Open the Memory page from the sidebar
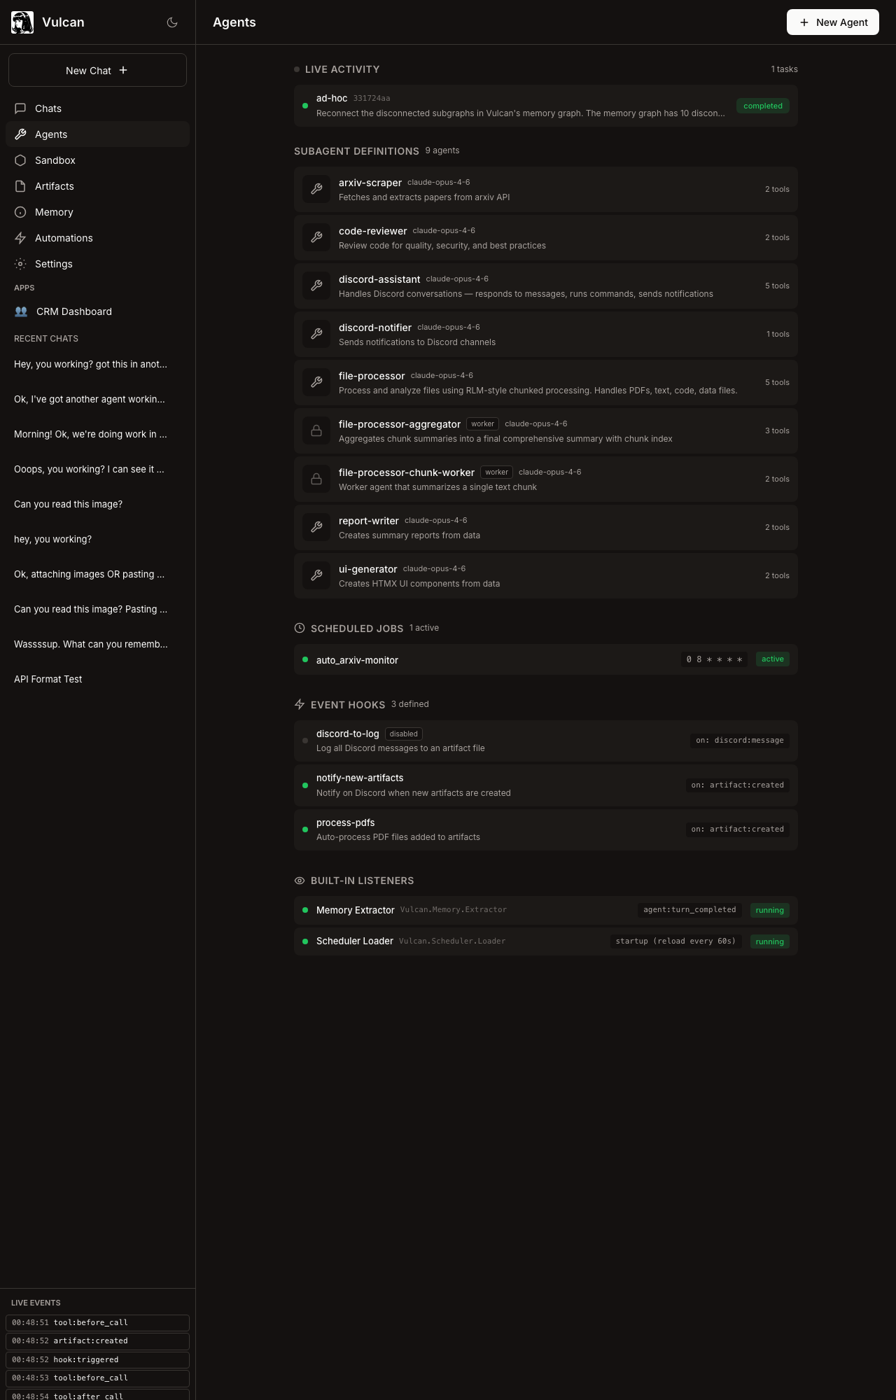The image size is (896, 1400). tap(54, 212)
